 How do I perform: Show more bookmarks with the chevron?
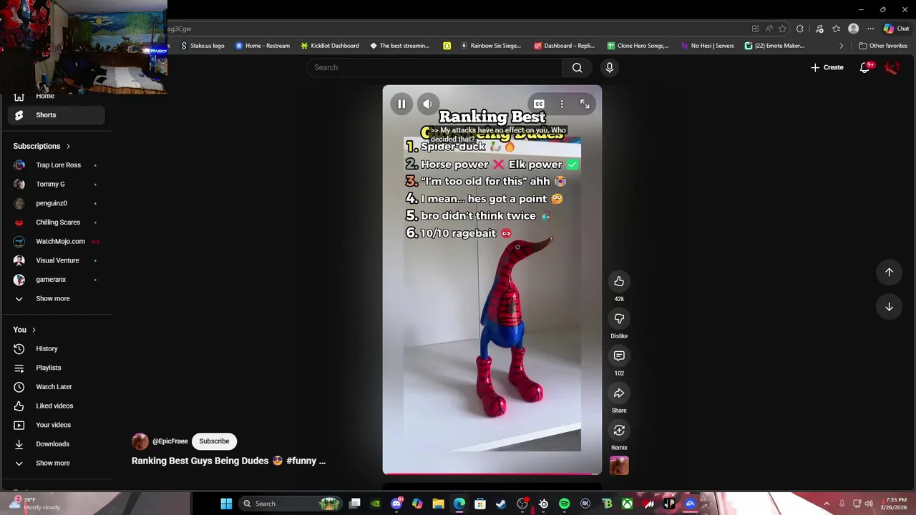point(842,46)
